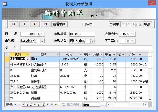158x112 pixels.
Task: Click the 单位 column filter arrow
Action: point(90,55)
